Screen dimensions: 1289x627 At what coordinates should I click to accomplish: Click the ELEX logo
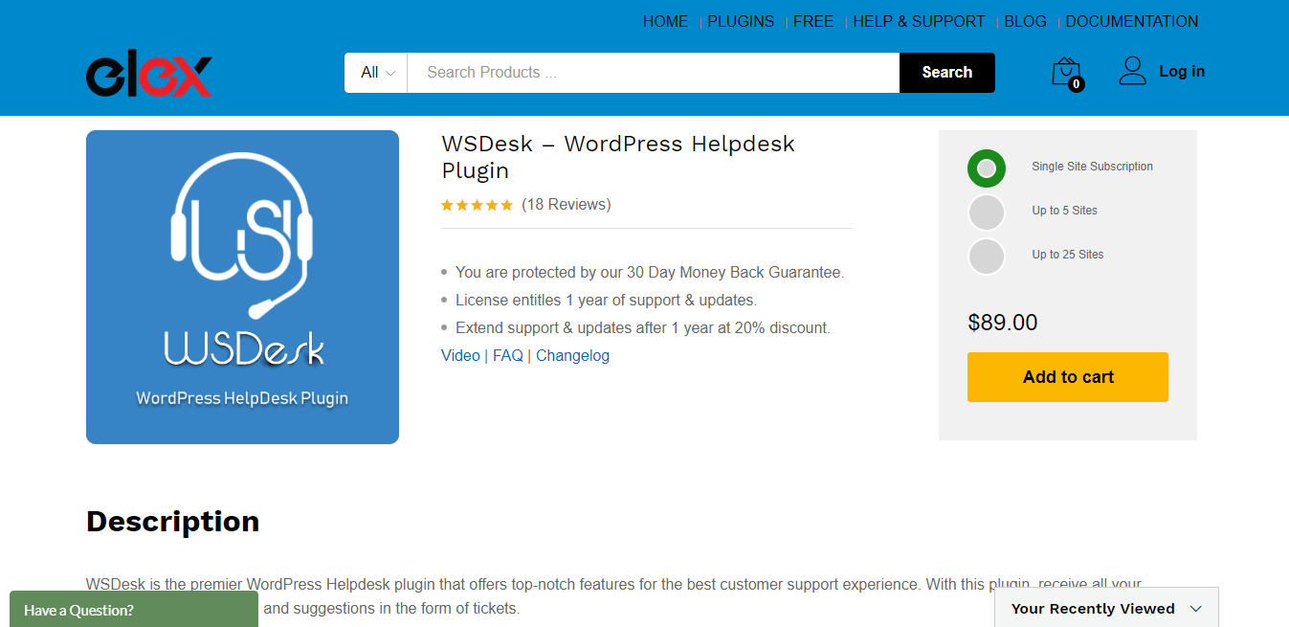149,73
